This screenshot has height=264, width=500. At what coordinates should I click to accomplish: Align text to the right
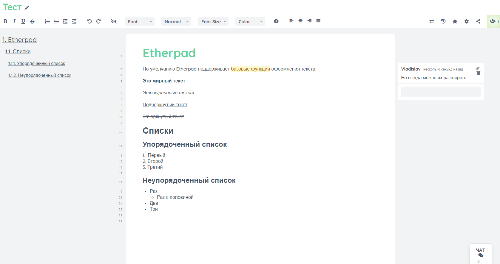309,21
